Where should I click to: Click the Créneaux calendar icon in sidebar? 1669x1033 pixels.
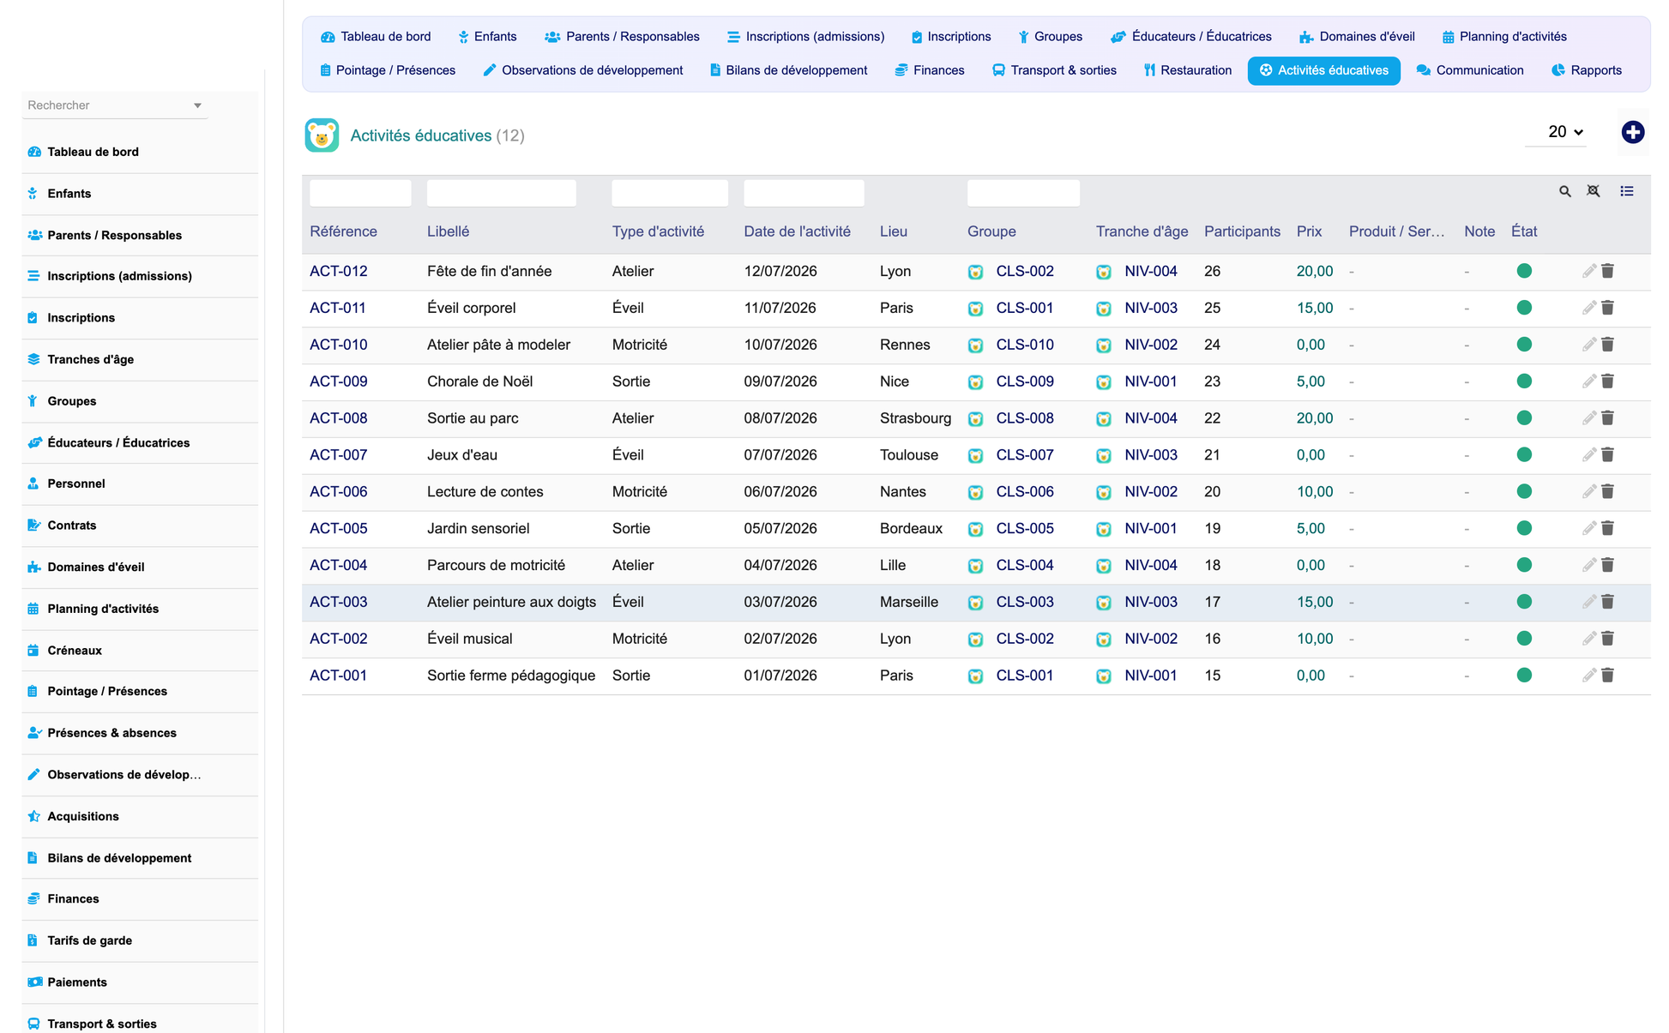33,650
